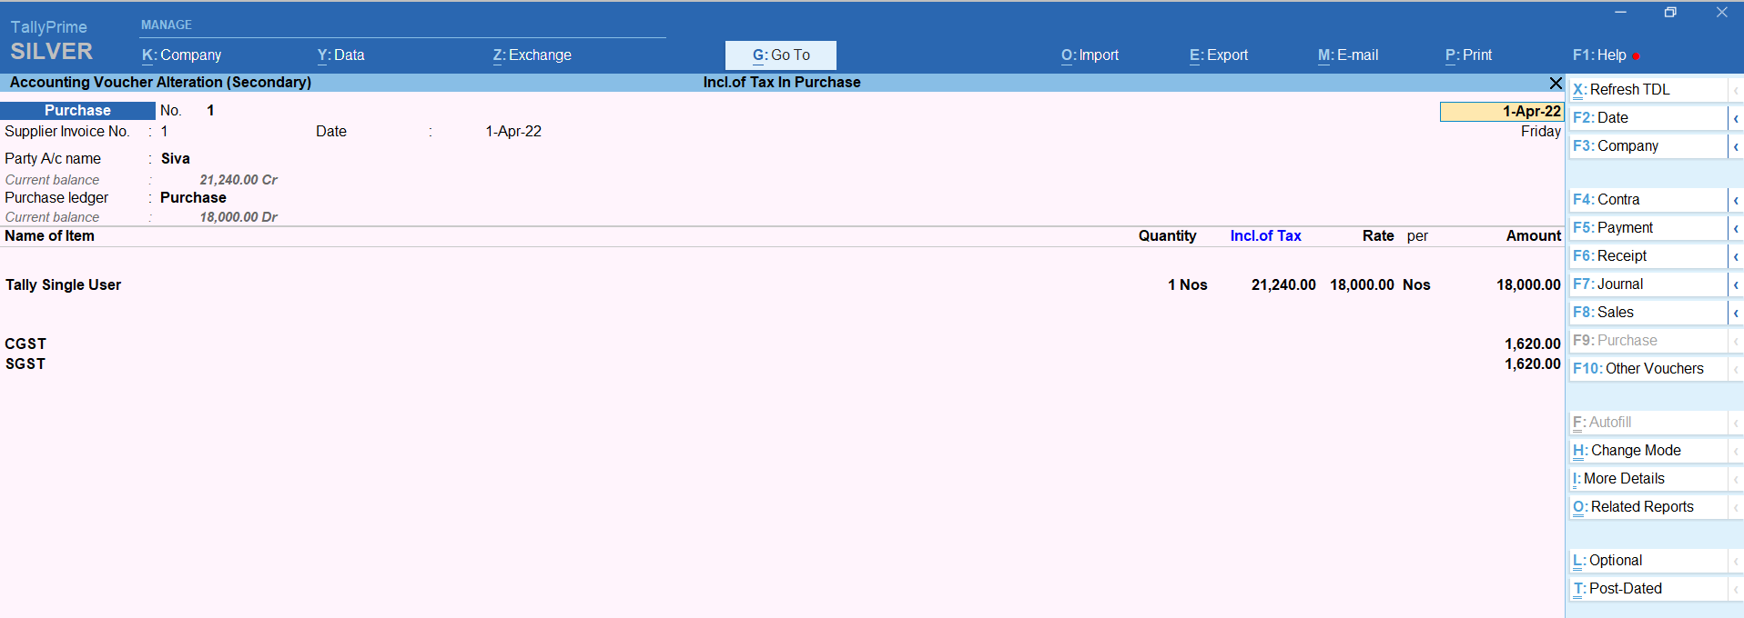This screenshot has width=1744, height=618.
Task: Minimize the TallyPrime window
Action: (x=1620, y=13)
